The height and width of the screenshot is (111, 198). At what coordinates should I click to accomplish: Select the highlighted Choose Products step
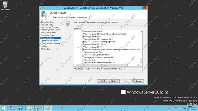click(x=50, y=38)
